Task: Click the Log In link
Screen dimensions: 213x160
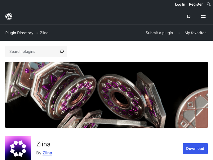Action: coord(180,4)
